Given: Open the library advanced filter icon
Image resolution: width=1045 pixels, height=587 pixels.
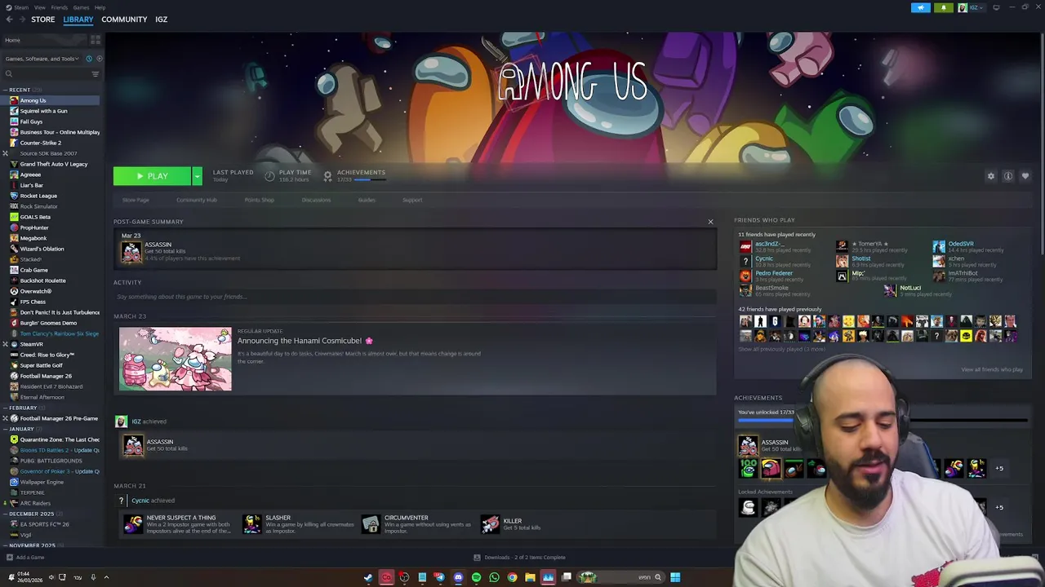Looking at the screenshot, I should (96, 74).
